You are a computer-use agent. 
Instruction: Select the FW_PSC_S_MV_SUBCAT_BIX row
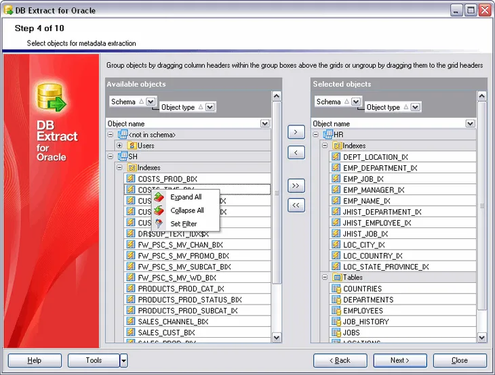tap(197, 267)
